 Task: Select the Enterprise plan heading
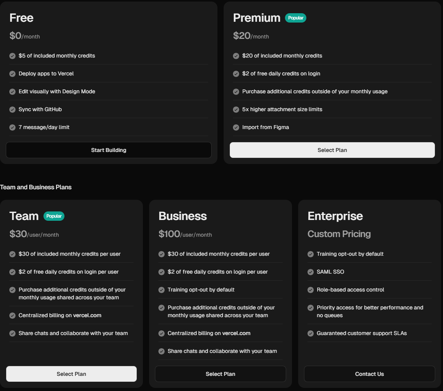(x=335, y=216)
